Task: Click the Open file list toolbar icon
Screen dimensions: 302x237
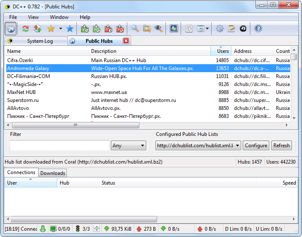Action: pos(189,29)
